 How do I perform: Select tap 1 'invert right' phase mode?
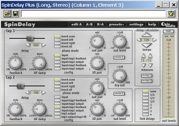57,43
